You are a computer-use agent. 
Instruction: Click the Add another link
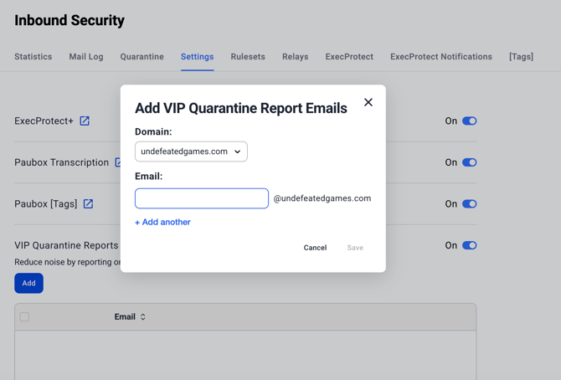[162, 222]
